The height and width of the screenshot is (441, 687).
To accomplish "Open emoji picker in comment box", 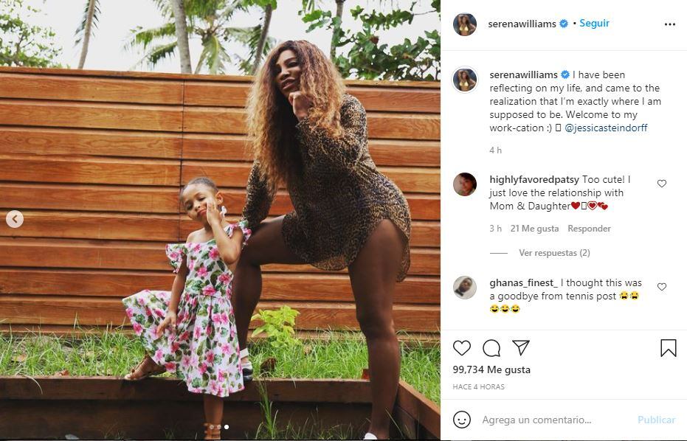I will tap(462, 420).
